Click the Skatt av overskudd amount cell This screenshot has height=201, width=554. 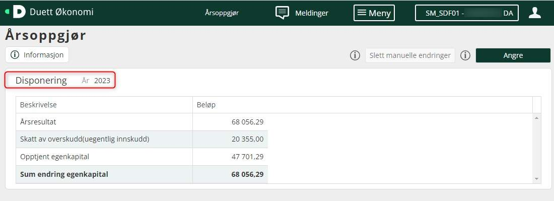(x=230, y=139)
